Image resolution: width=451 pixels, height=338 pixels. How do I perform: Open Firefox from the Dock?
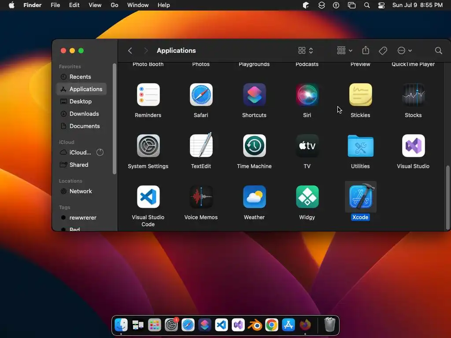click(x=305, y=325)
